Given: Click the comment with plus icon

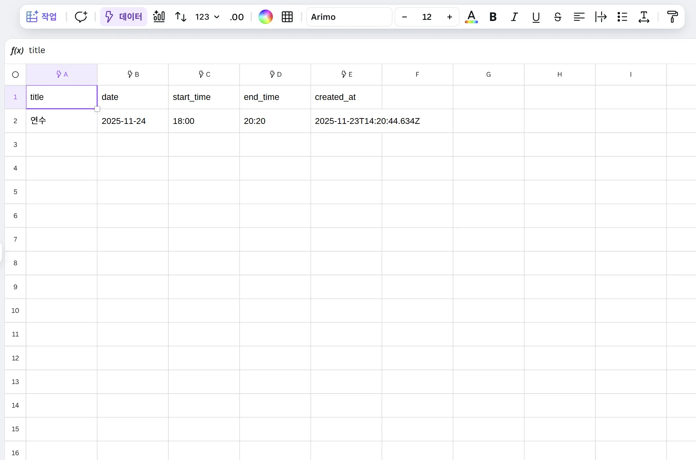Looking at the screenshot, I should tap(81, 17).
